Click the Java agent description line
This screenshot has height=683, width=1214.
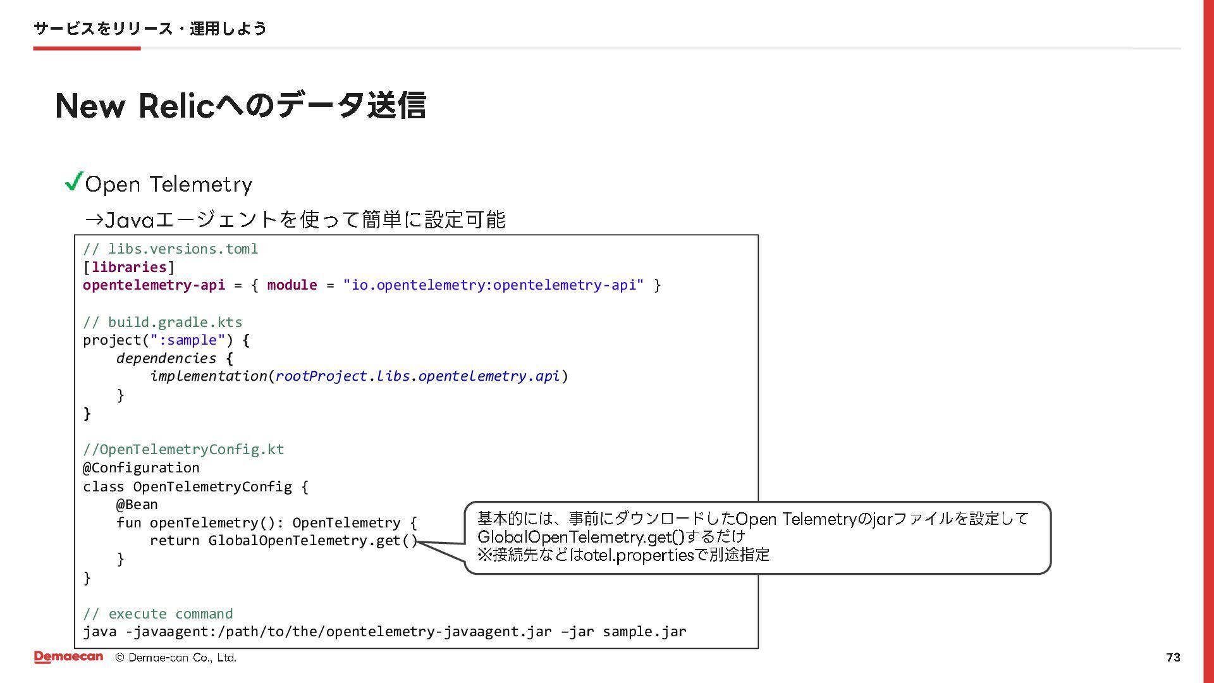click(295, 219)
